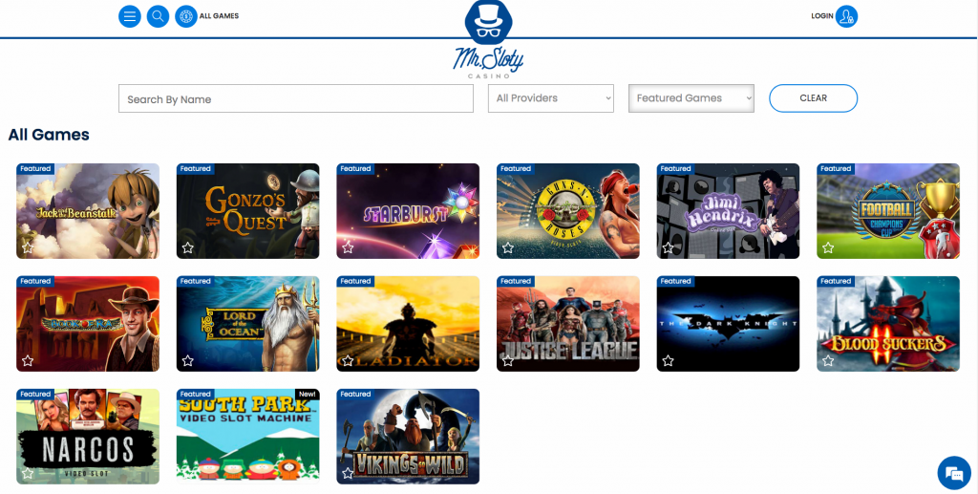Image resolution: width=978 pixels, height=494 pixels.
Task: Favorite Justice League with its star
Action: (x=508, y=360)
